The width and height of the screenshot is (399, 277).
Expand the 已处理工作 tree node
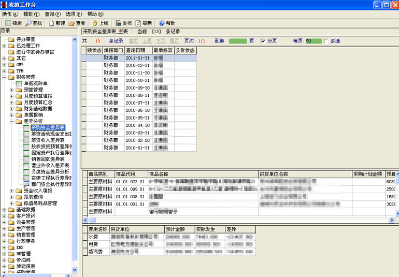click(x=4, y=46)
